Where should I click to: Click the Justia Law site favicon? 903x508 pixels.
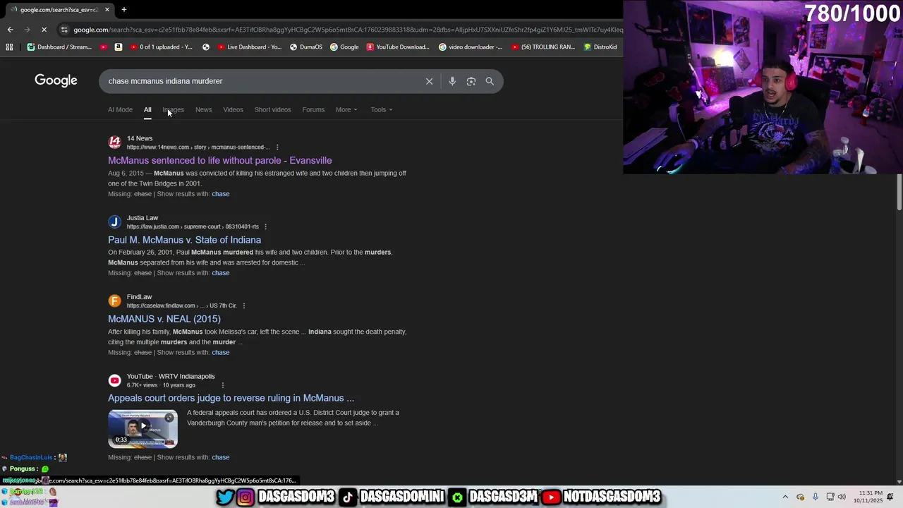pos(114,222)
